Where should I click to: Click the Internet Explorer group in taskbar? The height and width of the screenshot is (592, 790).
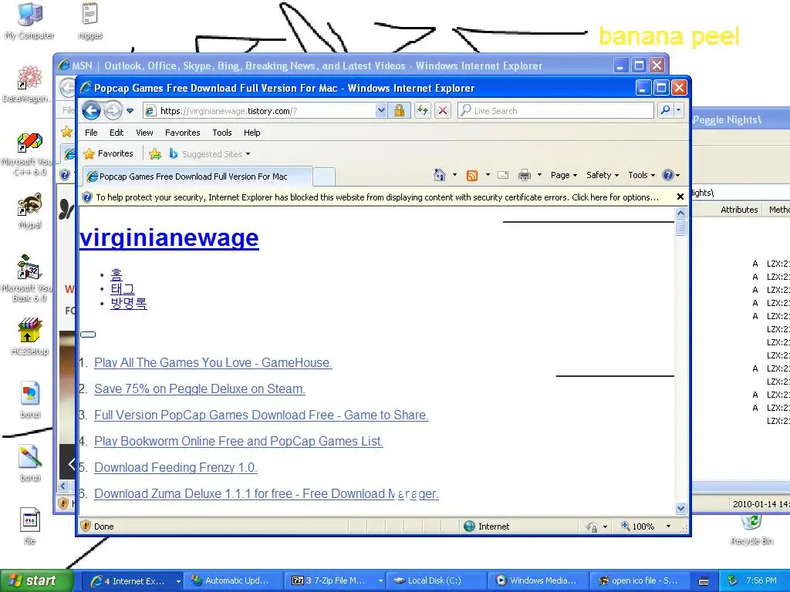133,580
